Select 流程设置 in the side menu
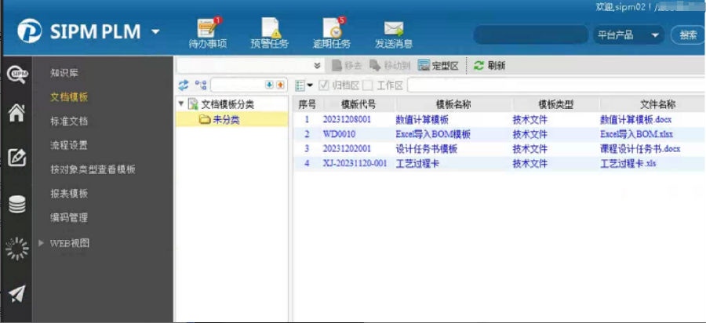This screenshot has width=706, height=323. pyautogui.click(x=69, y=145)
